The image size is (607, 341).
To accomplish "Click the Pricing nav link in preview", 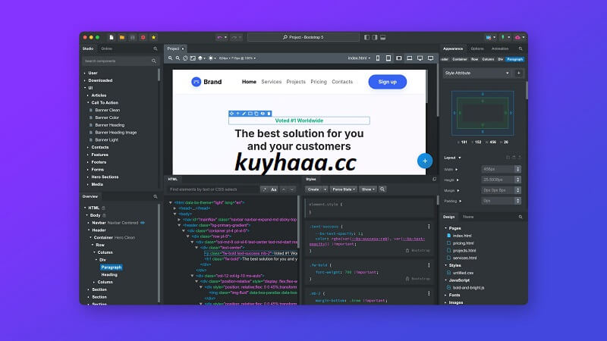I will tap(319, 82).
